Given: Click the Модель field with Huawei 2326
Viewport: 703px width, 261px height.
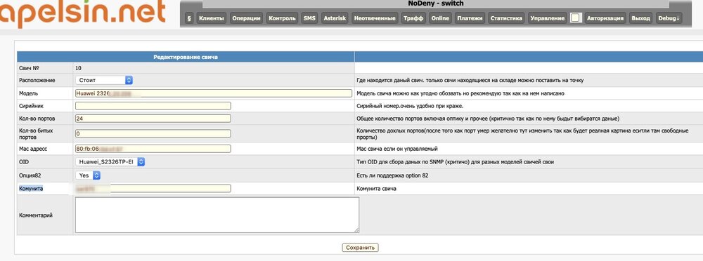Looking at the screenshot, I should tap(214, 93).
